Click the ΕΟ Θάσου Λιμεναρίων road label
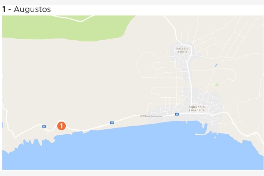This screenshot has height=176, width=264. pyautogui.click(x=151, y=116)
